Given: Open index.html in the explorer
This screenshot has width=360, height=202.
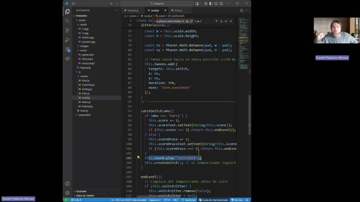Looking at the screenshot, I should [x=97, y=115].
